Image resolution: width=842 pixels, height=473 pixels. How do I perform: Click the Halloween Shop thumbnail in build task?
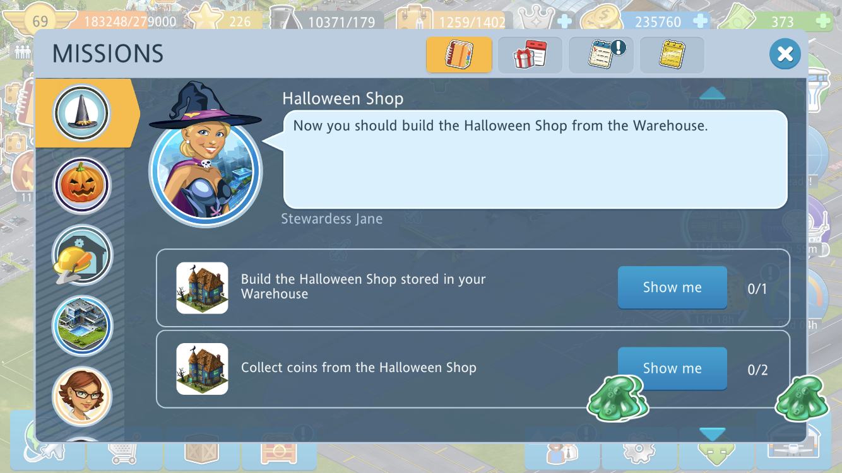tap(202, 288)
